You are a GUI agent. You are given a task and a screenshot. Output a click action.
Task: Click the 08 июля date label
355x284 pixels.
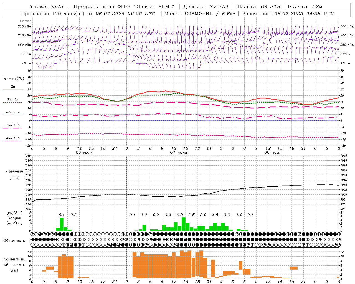point(273,153)
